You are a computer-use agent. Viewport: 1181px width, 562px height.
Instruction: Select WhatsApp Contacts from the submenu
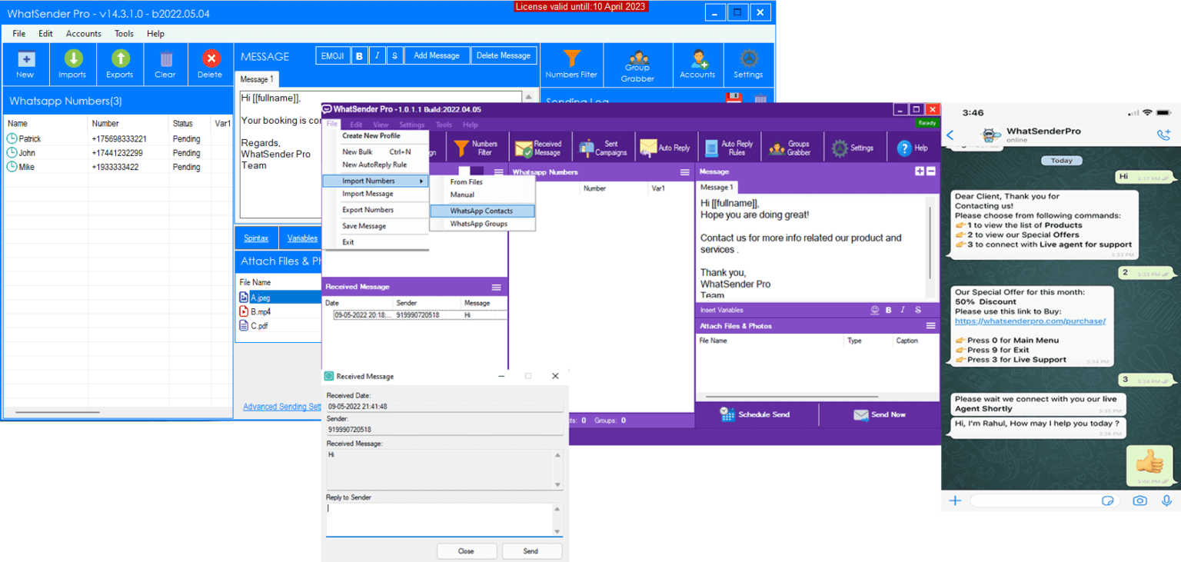click(x=481, y=211)
